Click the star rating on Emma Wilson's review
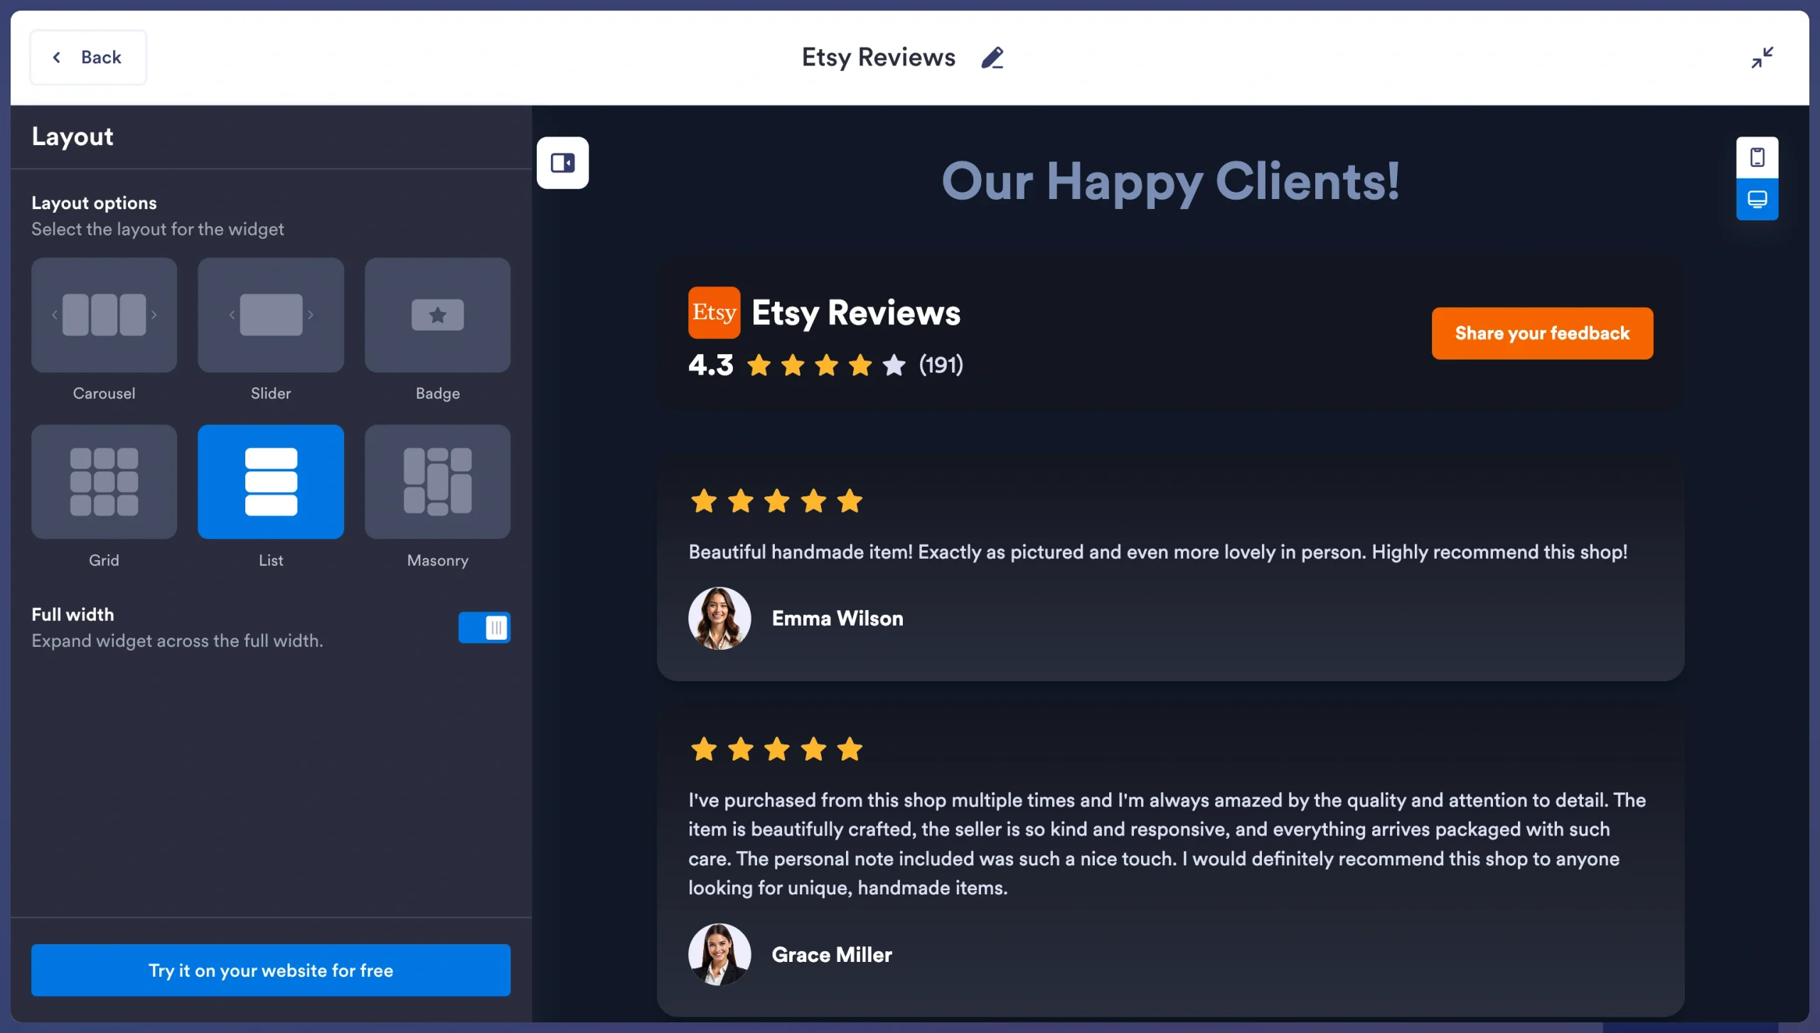The width and height of the screenshot is (1820, 1033). (x=776, y=501)
